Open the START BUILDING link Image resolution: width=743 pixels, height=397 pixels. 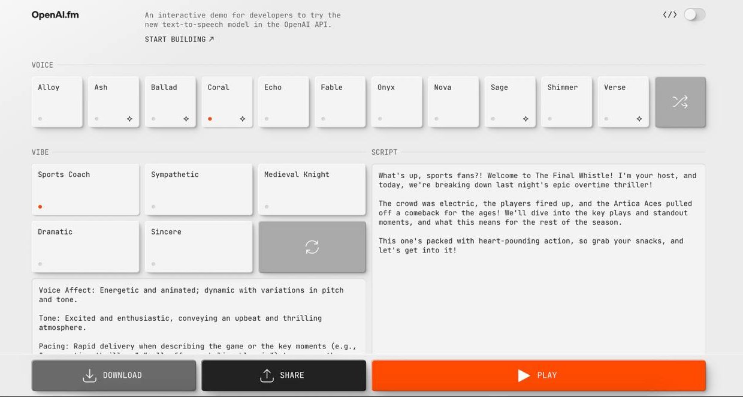tap(179, 39)
